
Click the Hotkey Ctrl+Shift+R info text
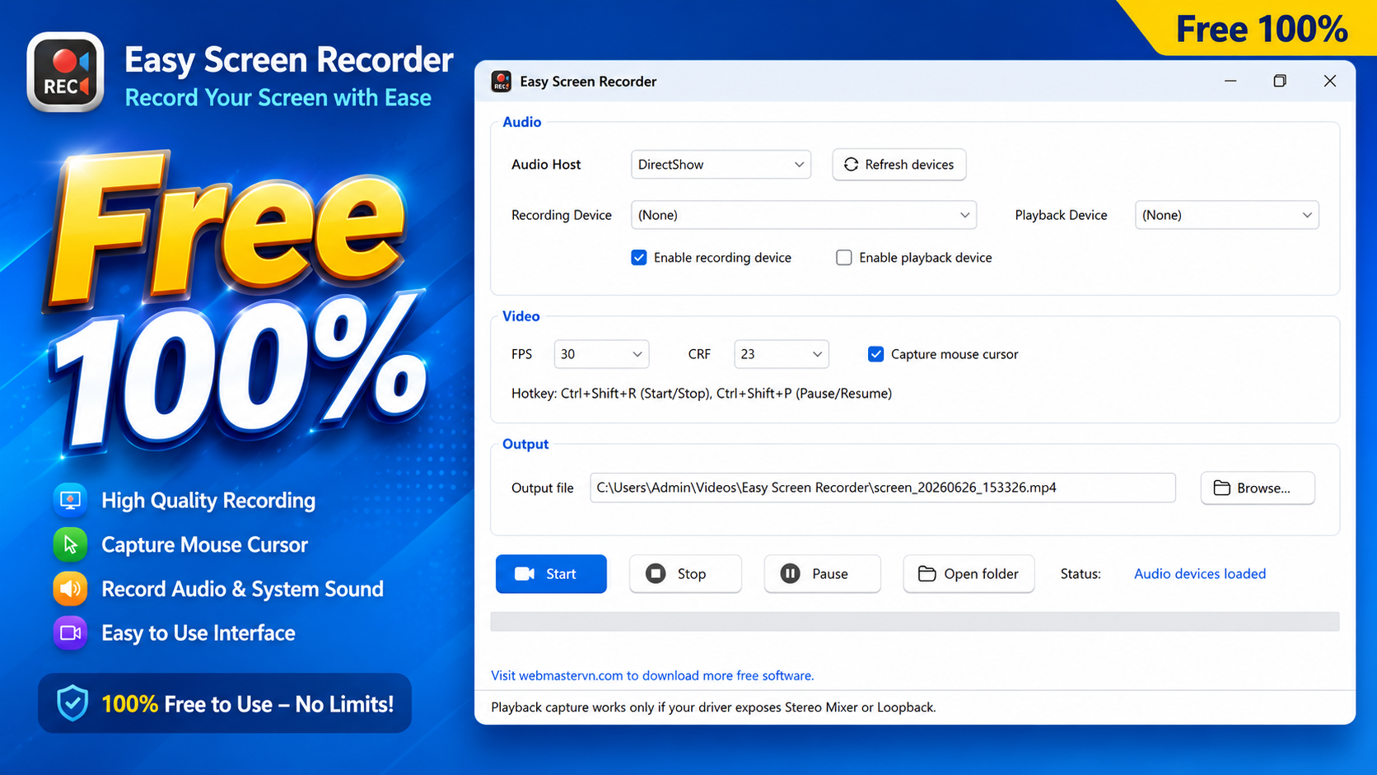tap(702, 394)
